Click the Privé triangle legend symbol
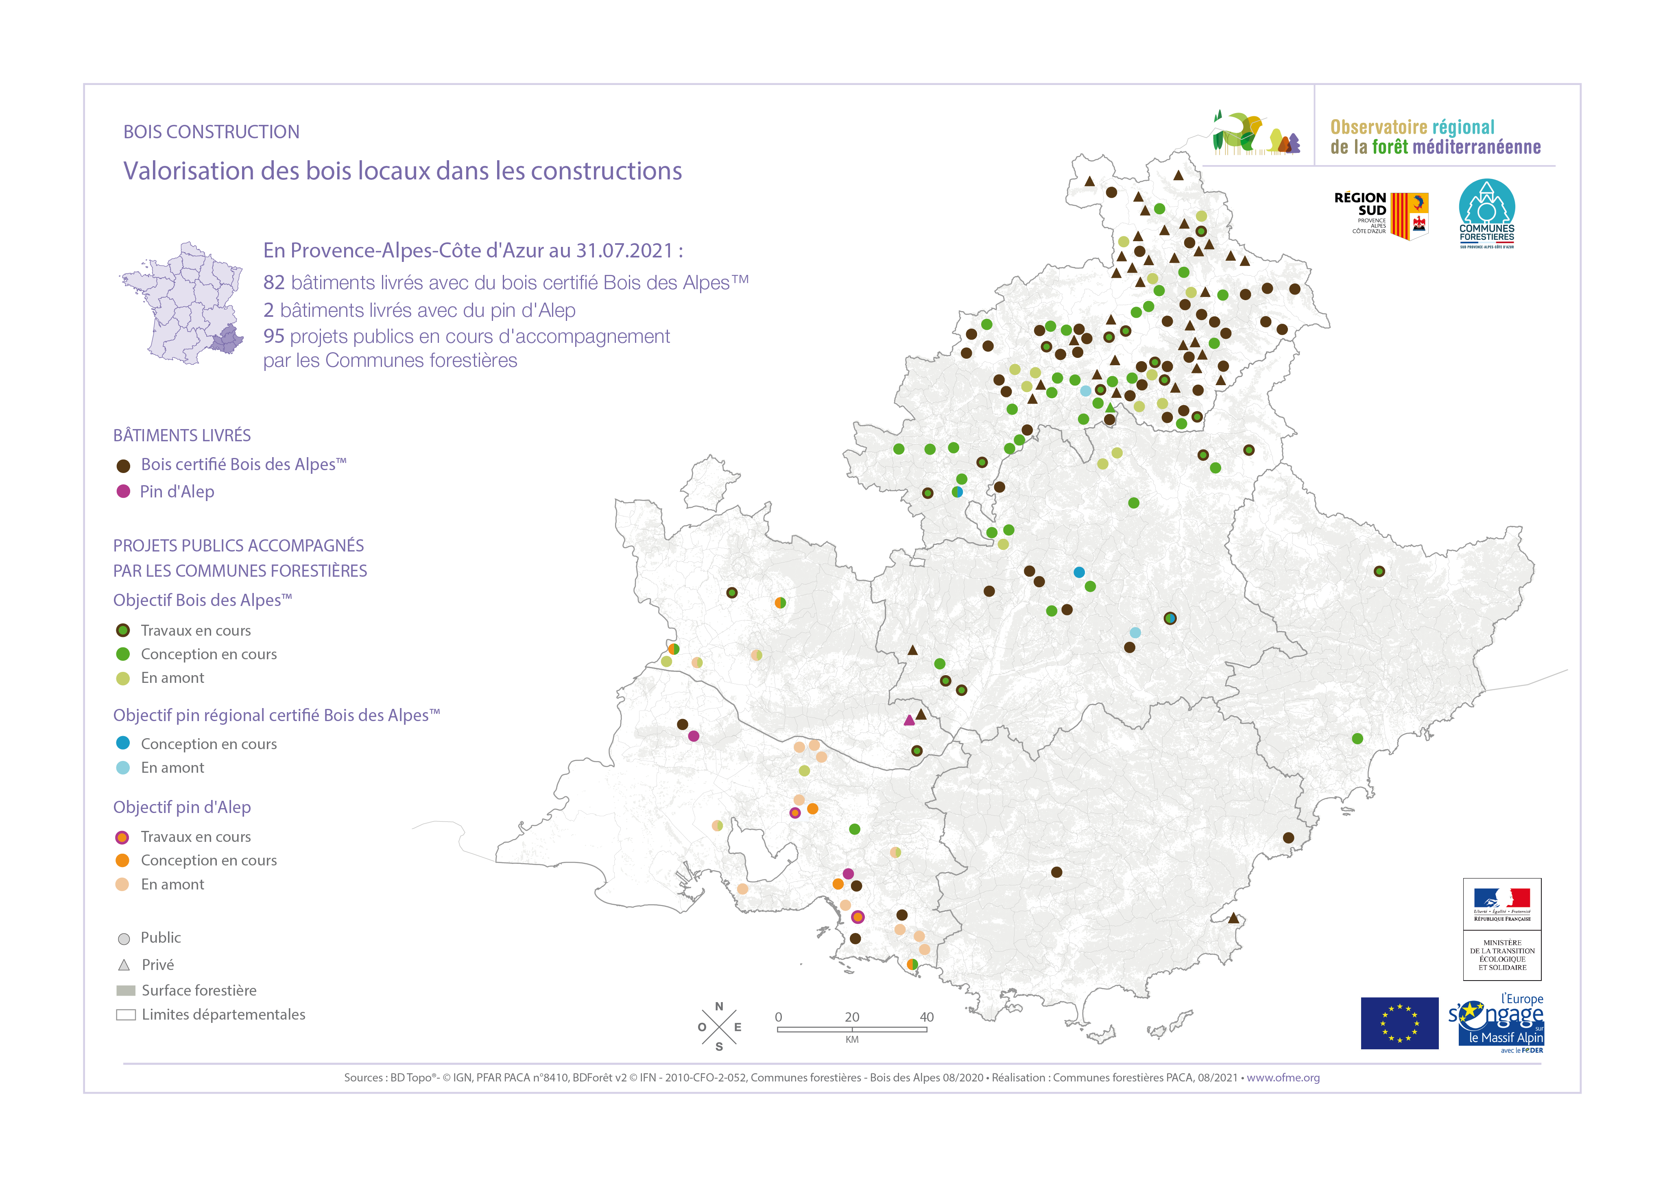 [124, 965]
